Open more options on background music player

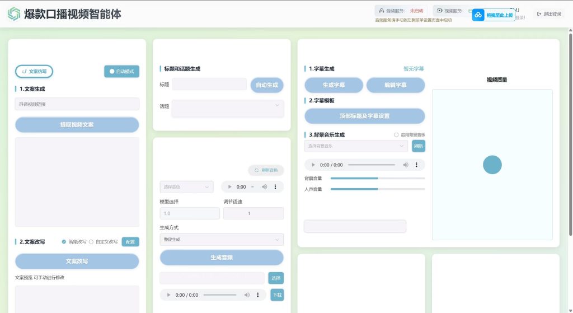pos(416,165)
